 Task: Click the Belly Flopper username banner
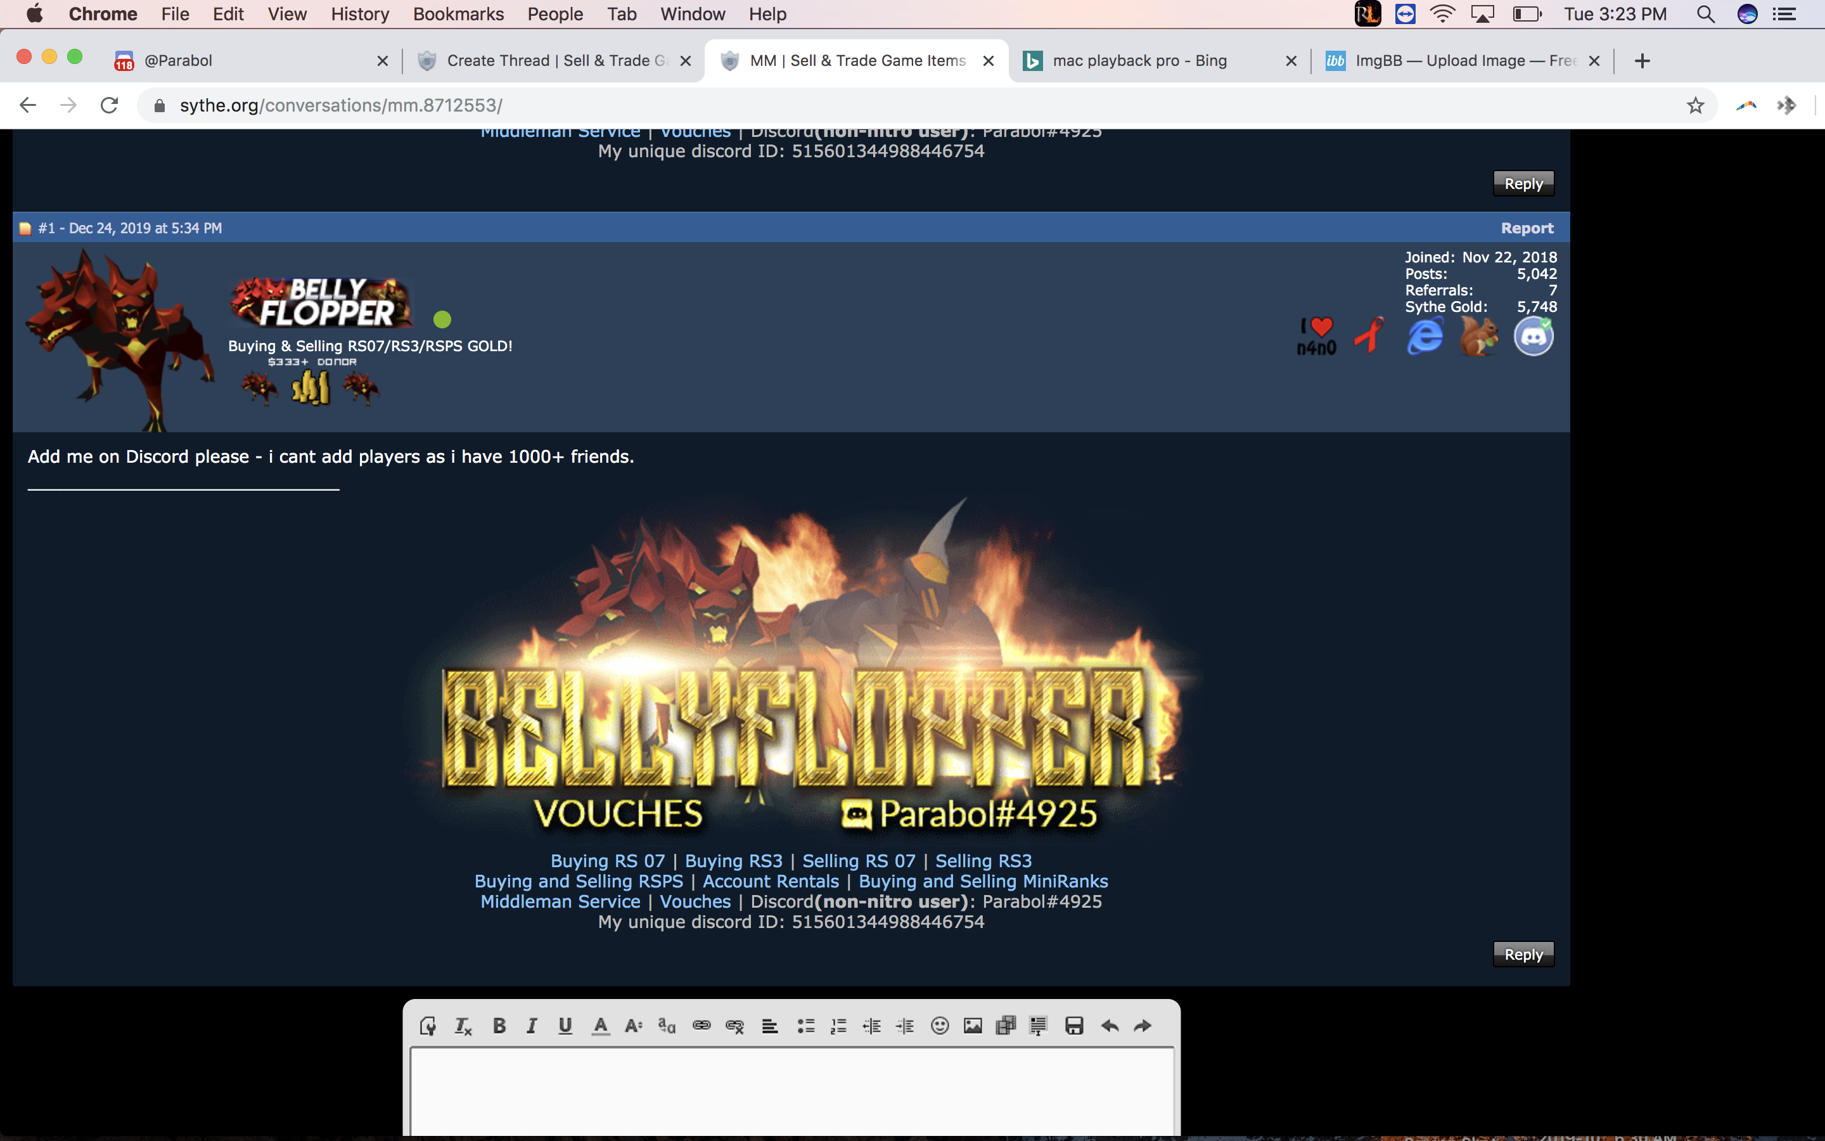tap(322, 302)
